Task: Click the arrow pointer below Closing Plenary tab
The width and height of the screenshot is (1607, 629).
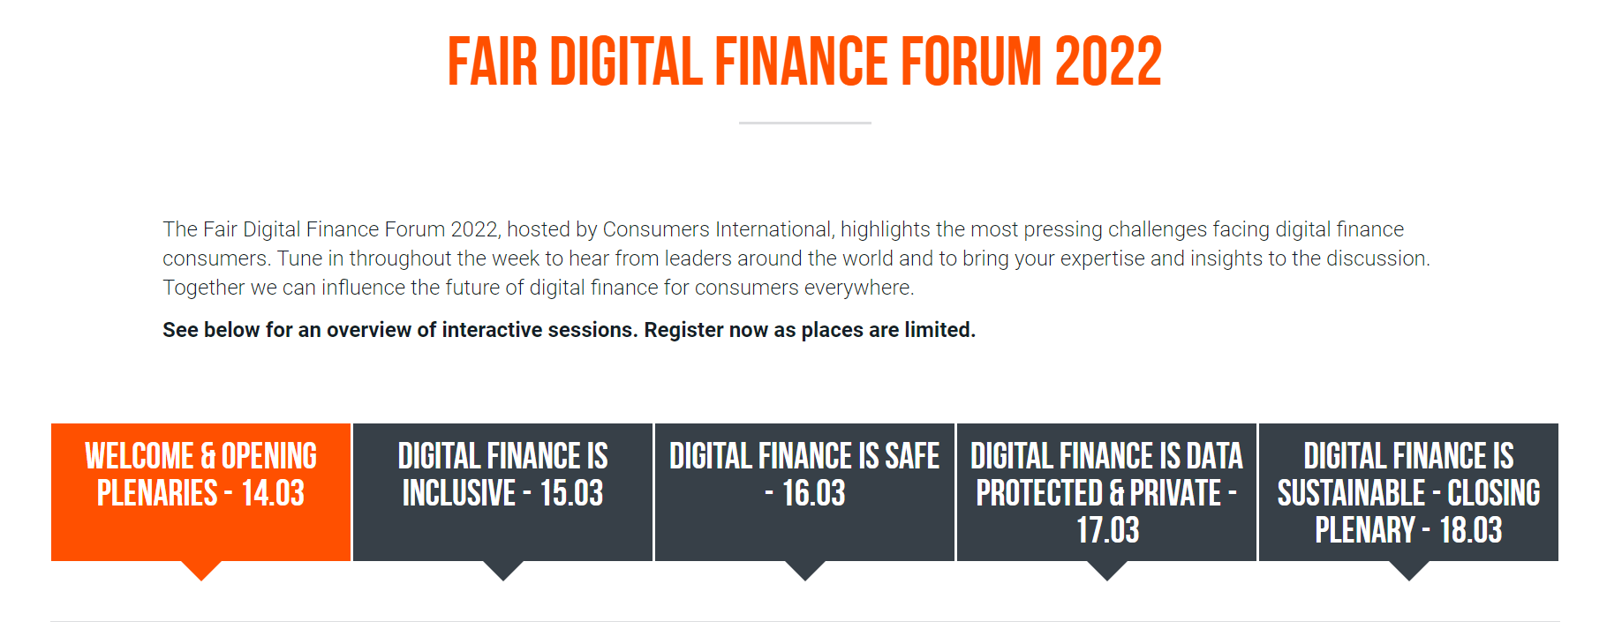Action: coord(1409,570)
